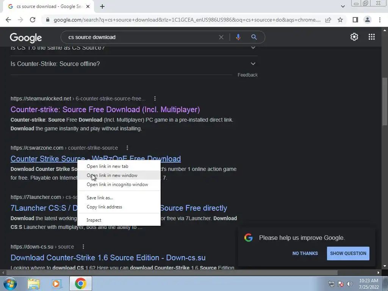The width and height of the screenshot is (388, 291).
Task: Click into the search input field
Action: tap(141, 37)
